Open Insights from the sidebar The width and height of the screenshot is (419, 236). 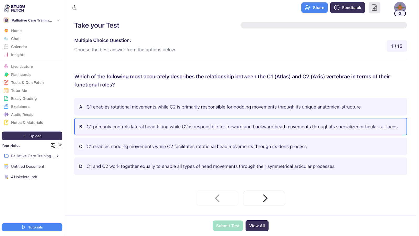[18, 55]
